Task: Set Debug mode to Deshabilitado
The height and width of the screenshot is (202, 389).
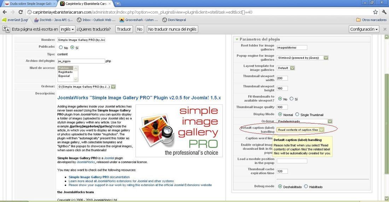Action: 280,186
